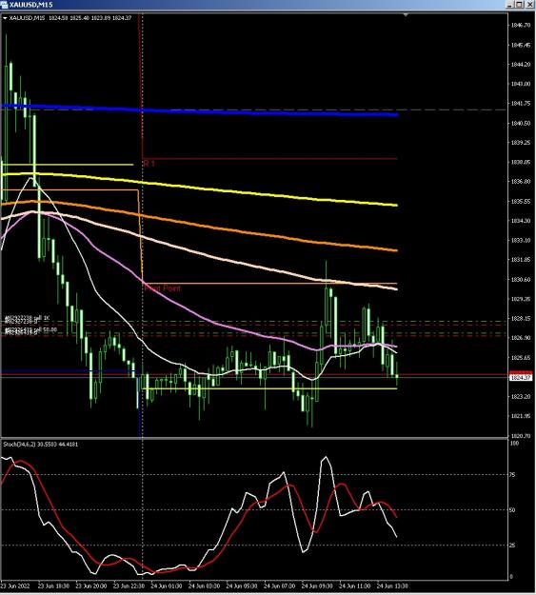Select the red R 1 resistance label
536x595 pixels.
click(149, 164)
